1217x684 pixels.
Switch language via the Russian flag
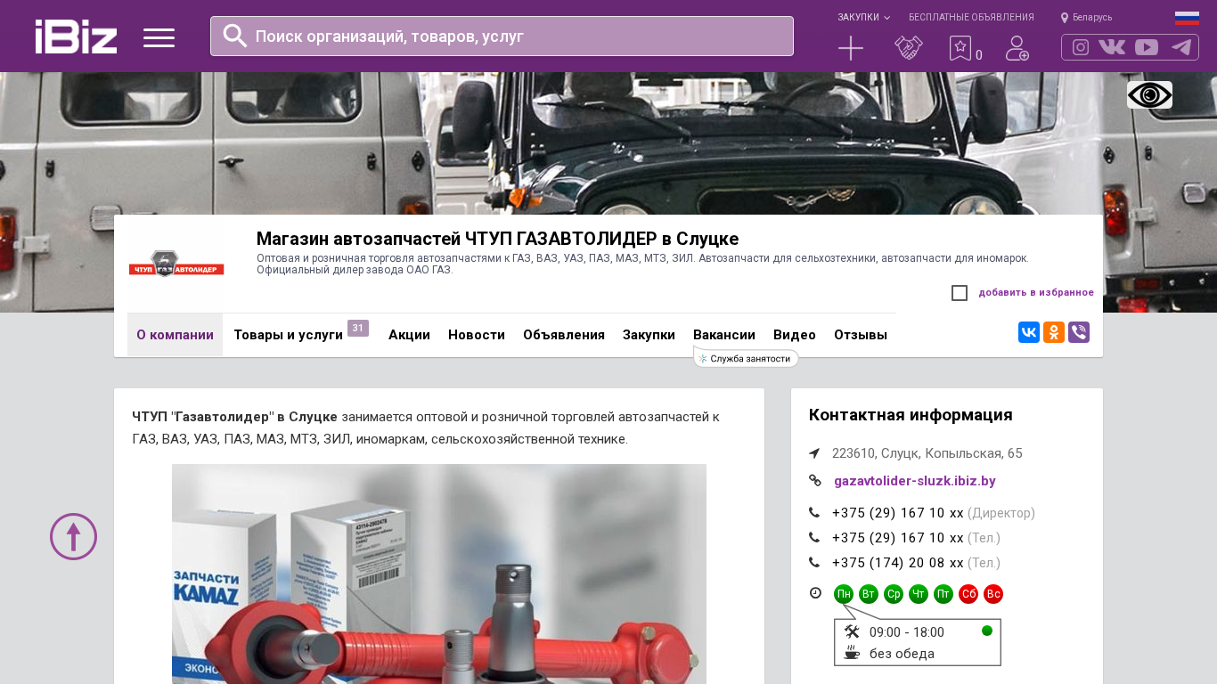coord(1187,18)
